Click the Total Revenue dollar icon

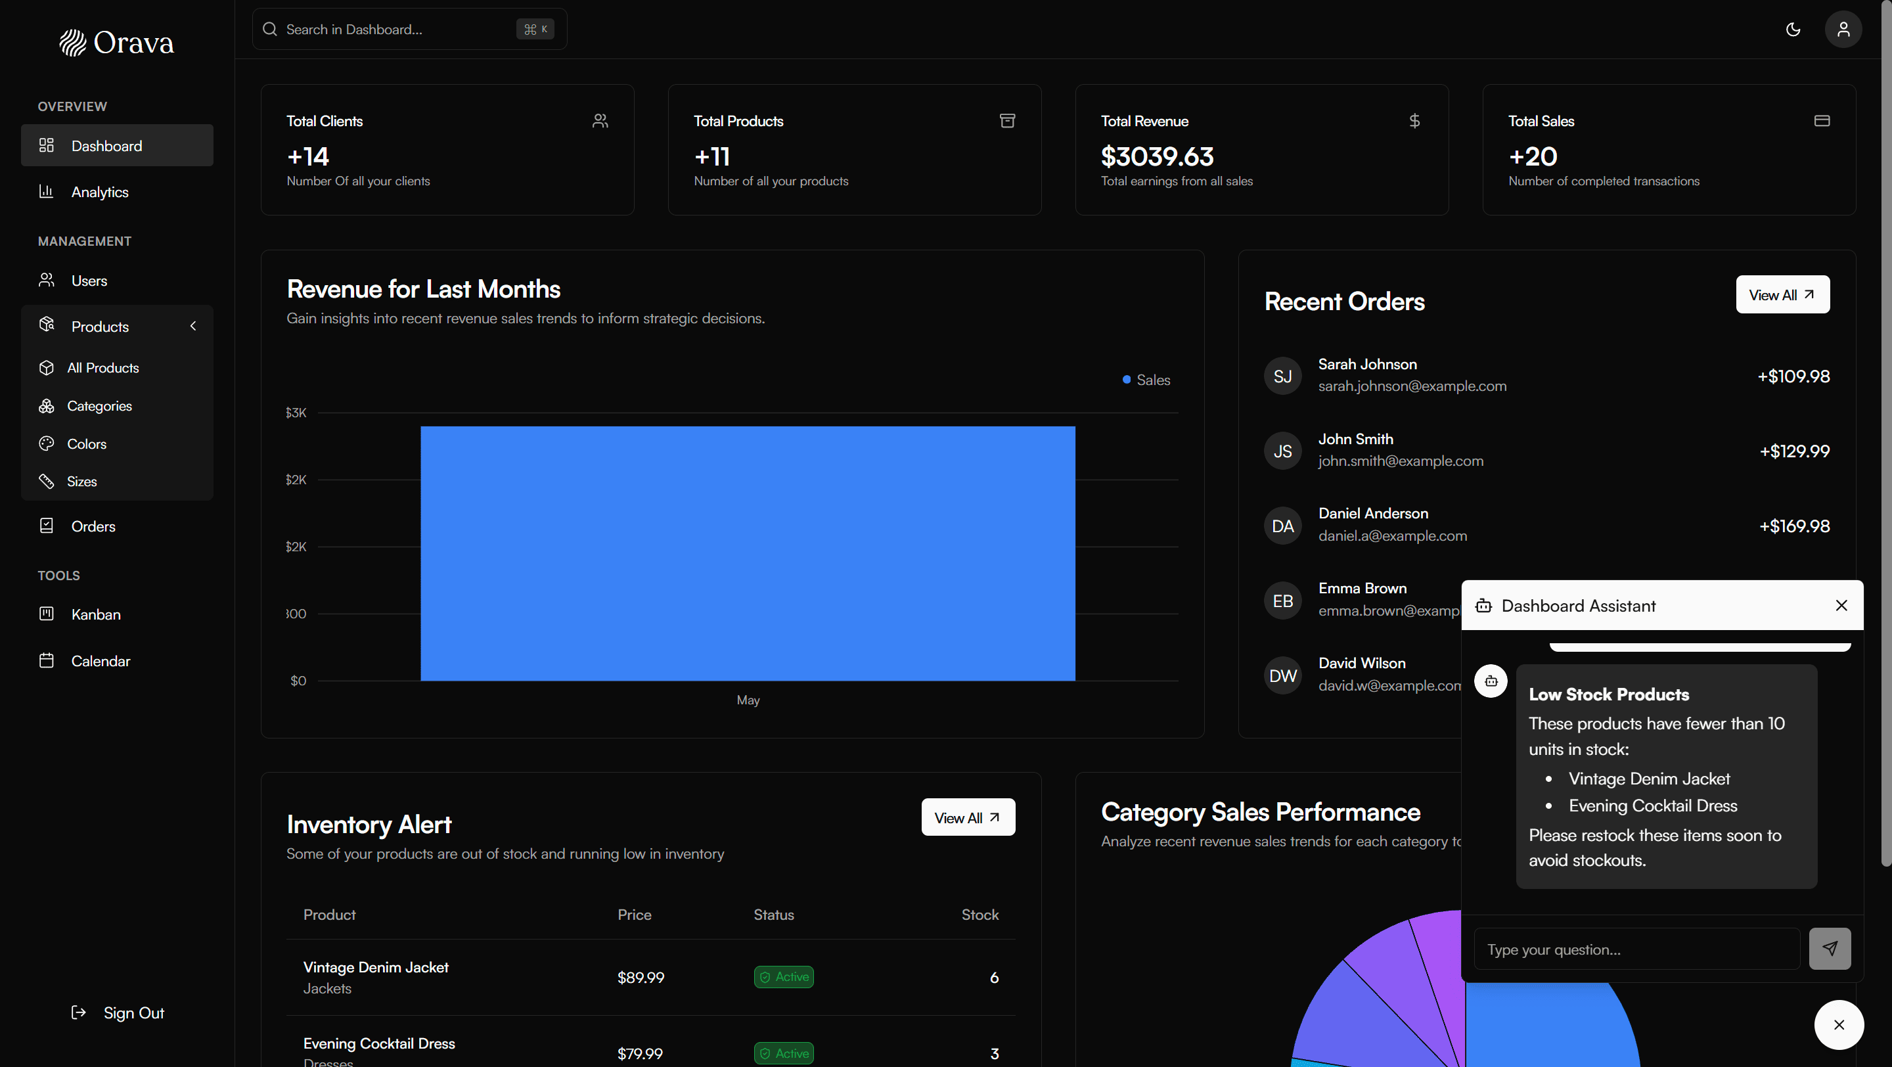pos(1414,120)
